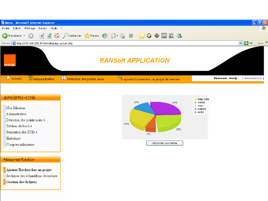Click the URL address field

[126, 43]
